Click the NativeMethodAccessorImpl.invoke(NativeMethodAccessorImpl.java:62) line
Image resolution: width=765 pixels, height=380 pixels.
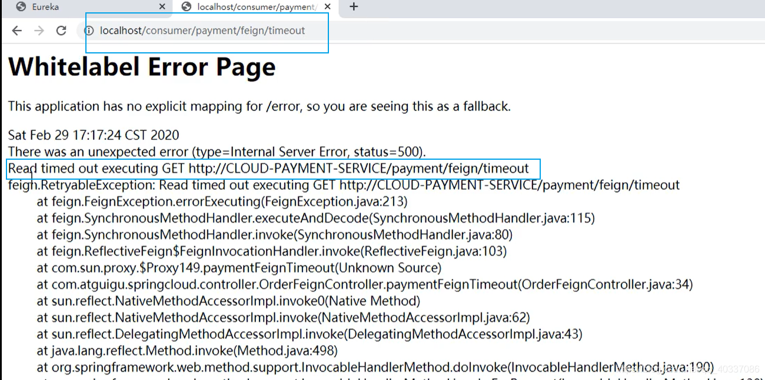click(x=283, y=318)
